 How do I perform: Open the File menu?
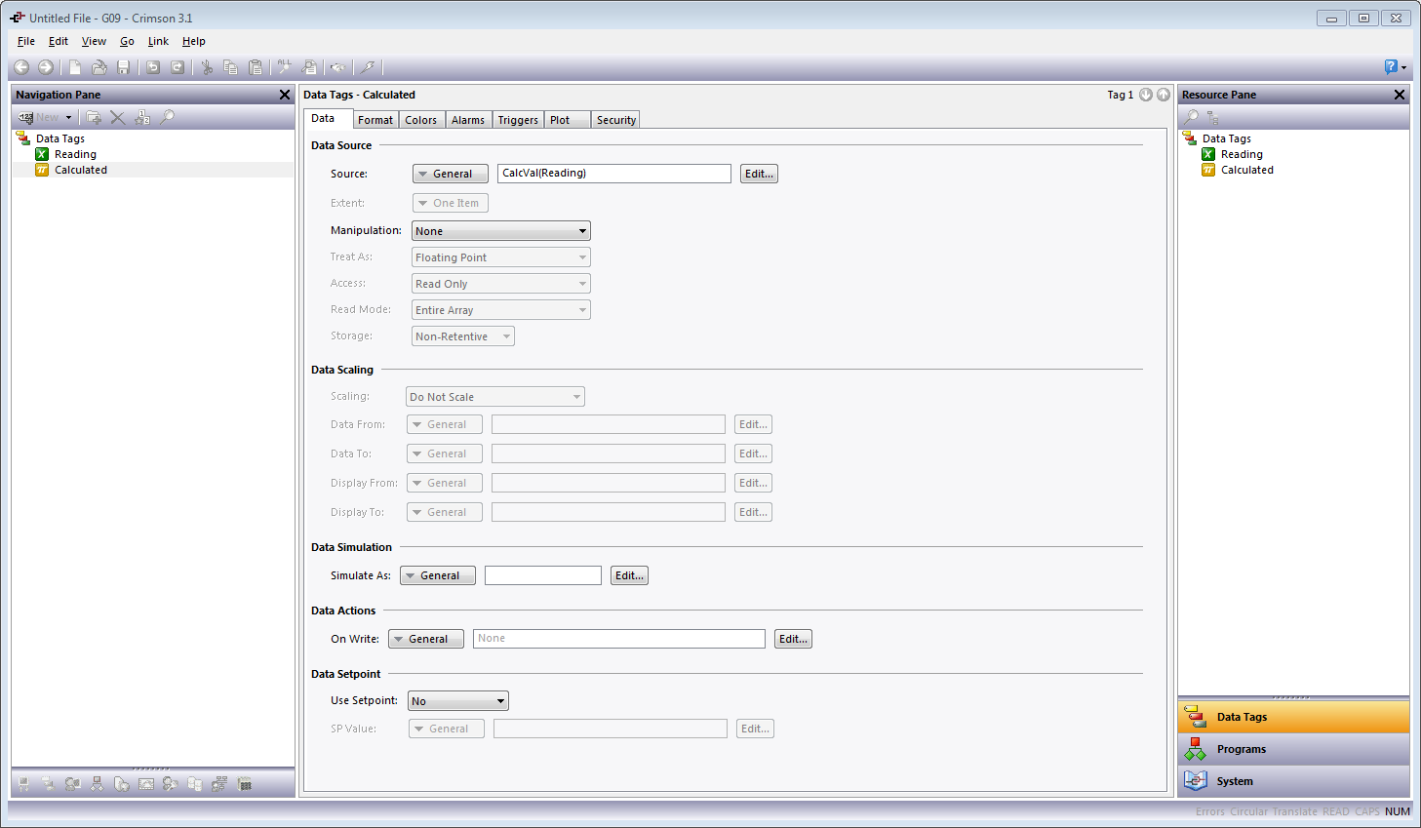click(x=26, y=41)
